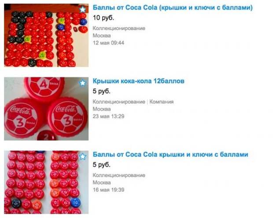
Task: View the bottom photo of red cap rows
Action: [x=46, y=182]
